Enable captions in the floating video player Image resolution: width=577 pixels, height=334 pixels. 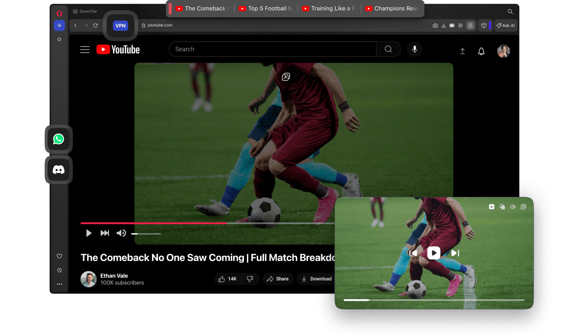pyautogui.click(x=492, y=207)
